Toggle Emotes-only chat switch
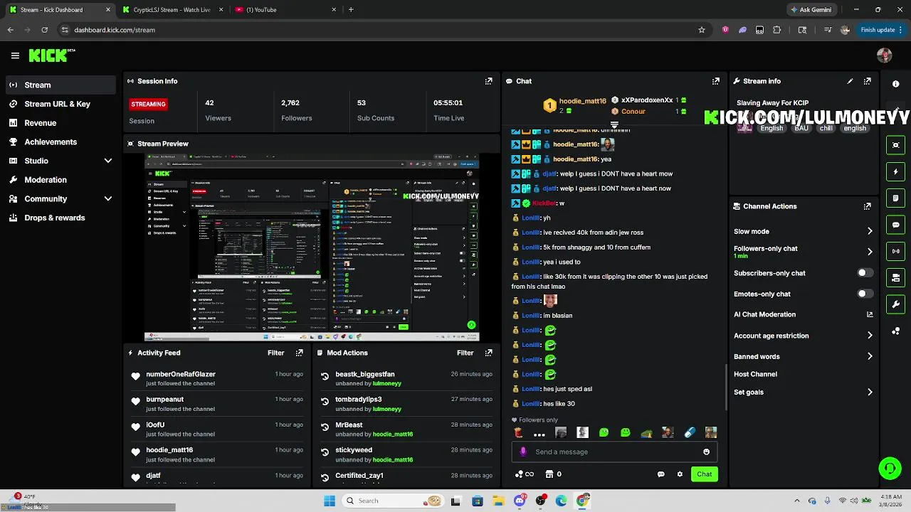 865,294
